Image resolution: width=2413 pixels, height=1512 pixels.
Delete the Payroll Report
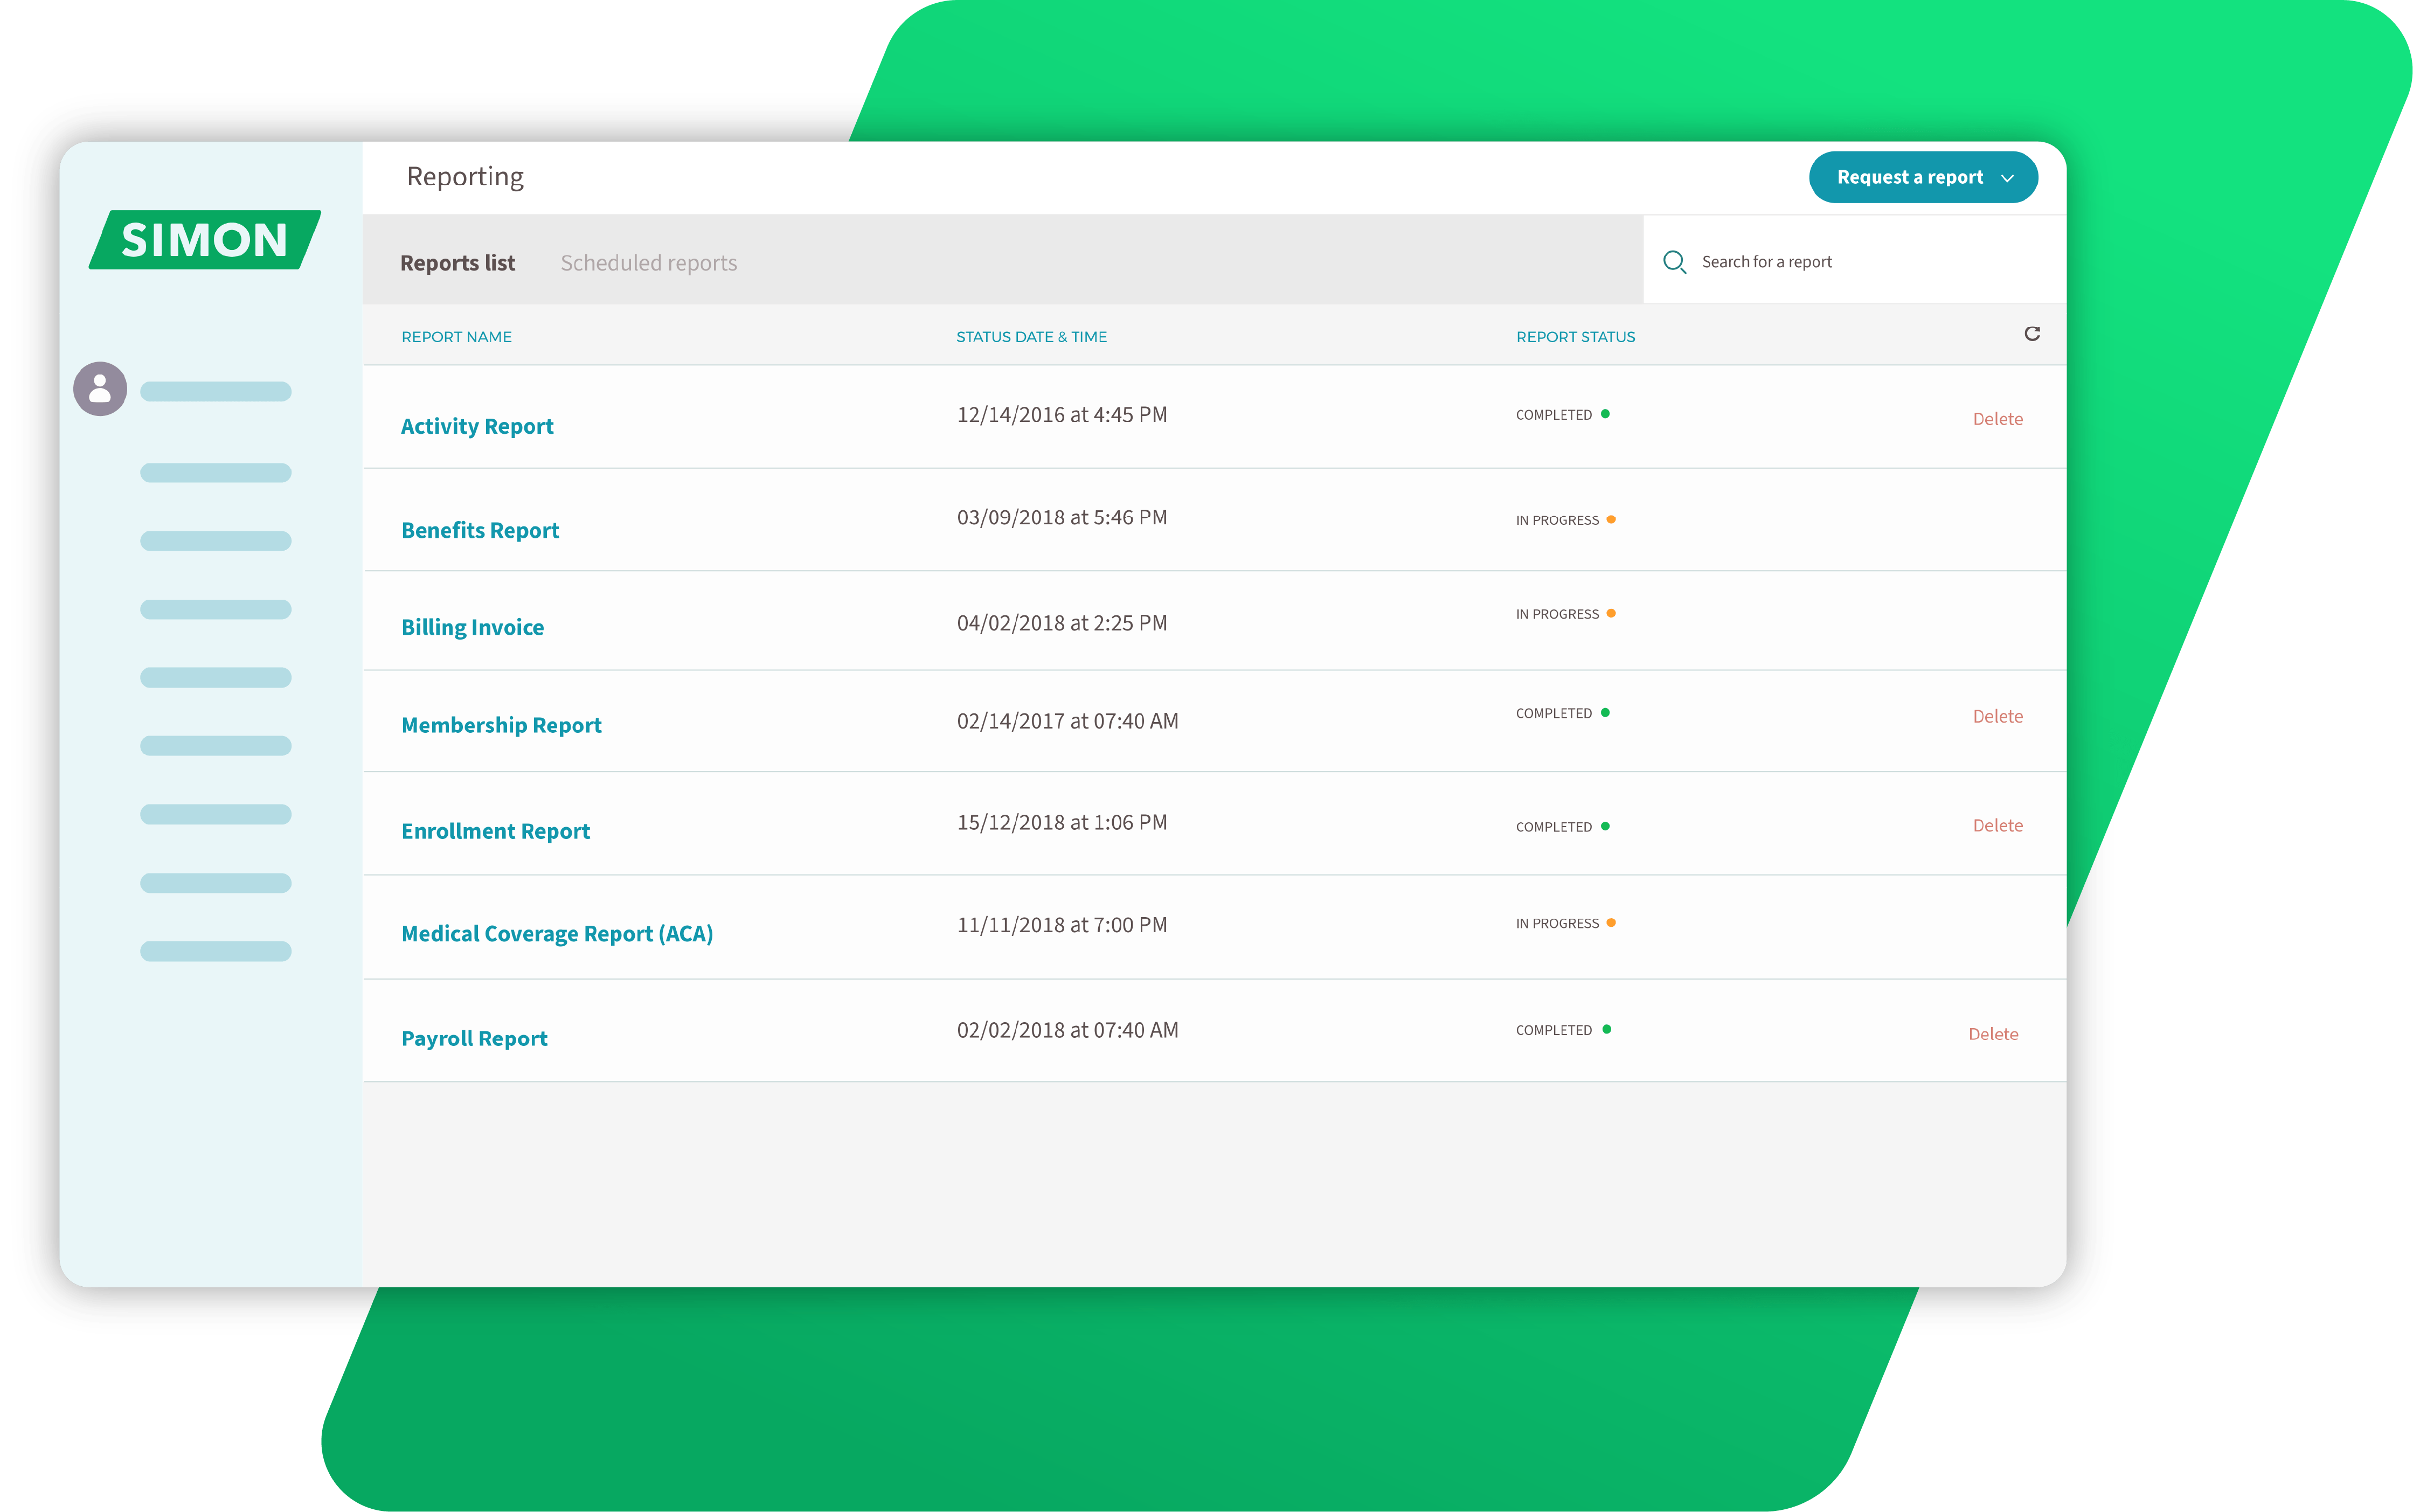pos(1993,1034)
